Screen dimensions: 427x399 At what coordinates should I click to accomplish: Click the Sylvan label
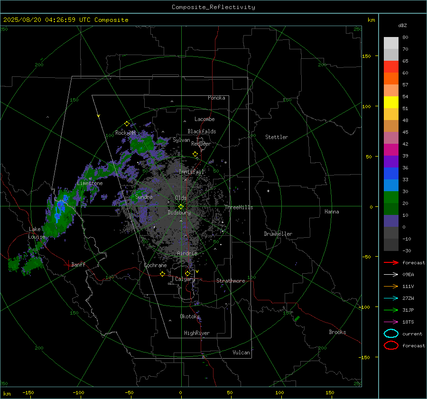tap(181, 140)
